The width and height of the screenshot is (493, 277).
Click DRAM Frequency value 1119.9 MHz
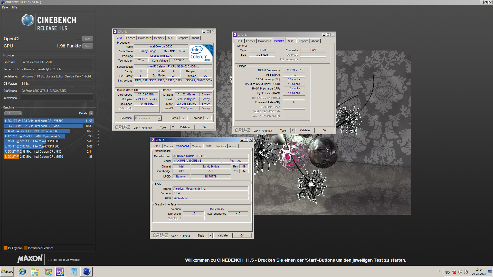point(294,70)
